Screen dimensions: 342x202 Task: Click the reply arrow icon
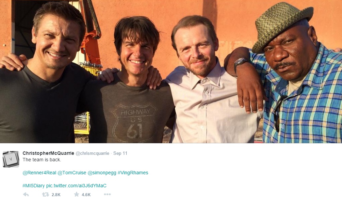point(26,194)
